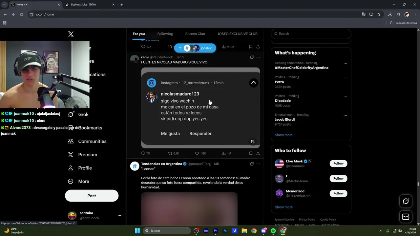Open more options on rami post
Image resolution: width=420 pixels, height=236 pixels.
click(x=258, y=57)
